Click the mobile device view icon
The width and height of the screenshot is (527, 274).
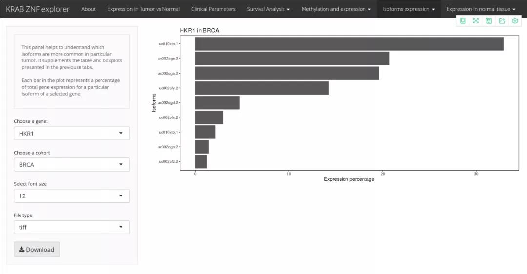pos(463,21)
